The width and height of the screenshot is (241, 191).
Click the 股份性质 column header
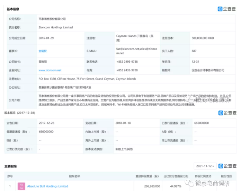[226, 176]
